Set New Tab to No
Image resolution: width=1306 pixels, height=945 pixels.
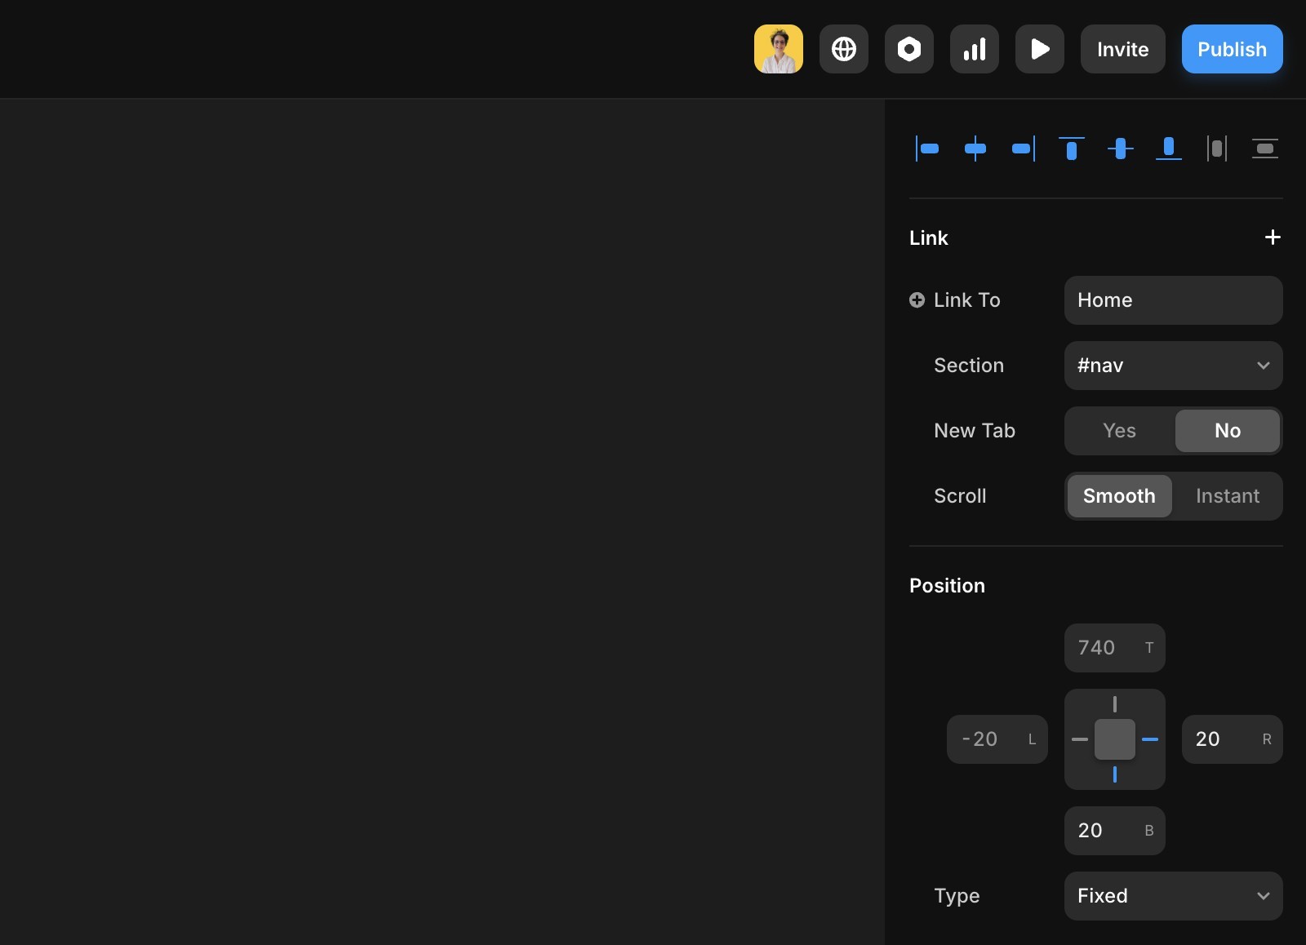click(x=1227, y=431)
